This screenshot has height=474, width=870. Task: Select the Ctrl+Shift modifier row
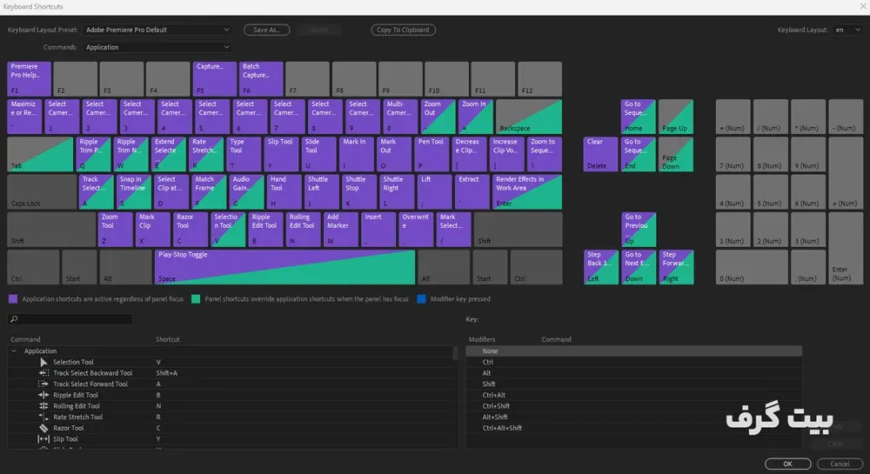click(x=633, y=406)
